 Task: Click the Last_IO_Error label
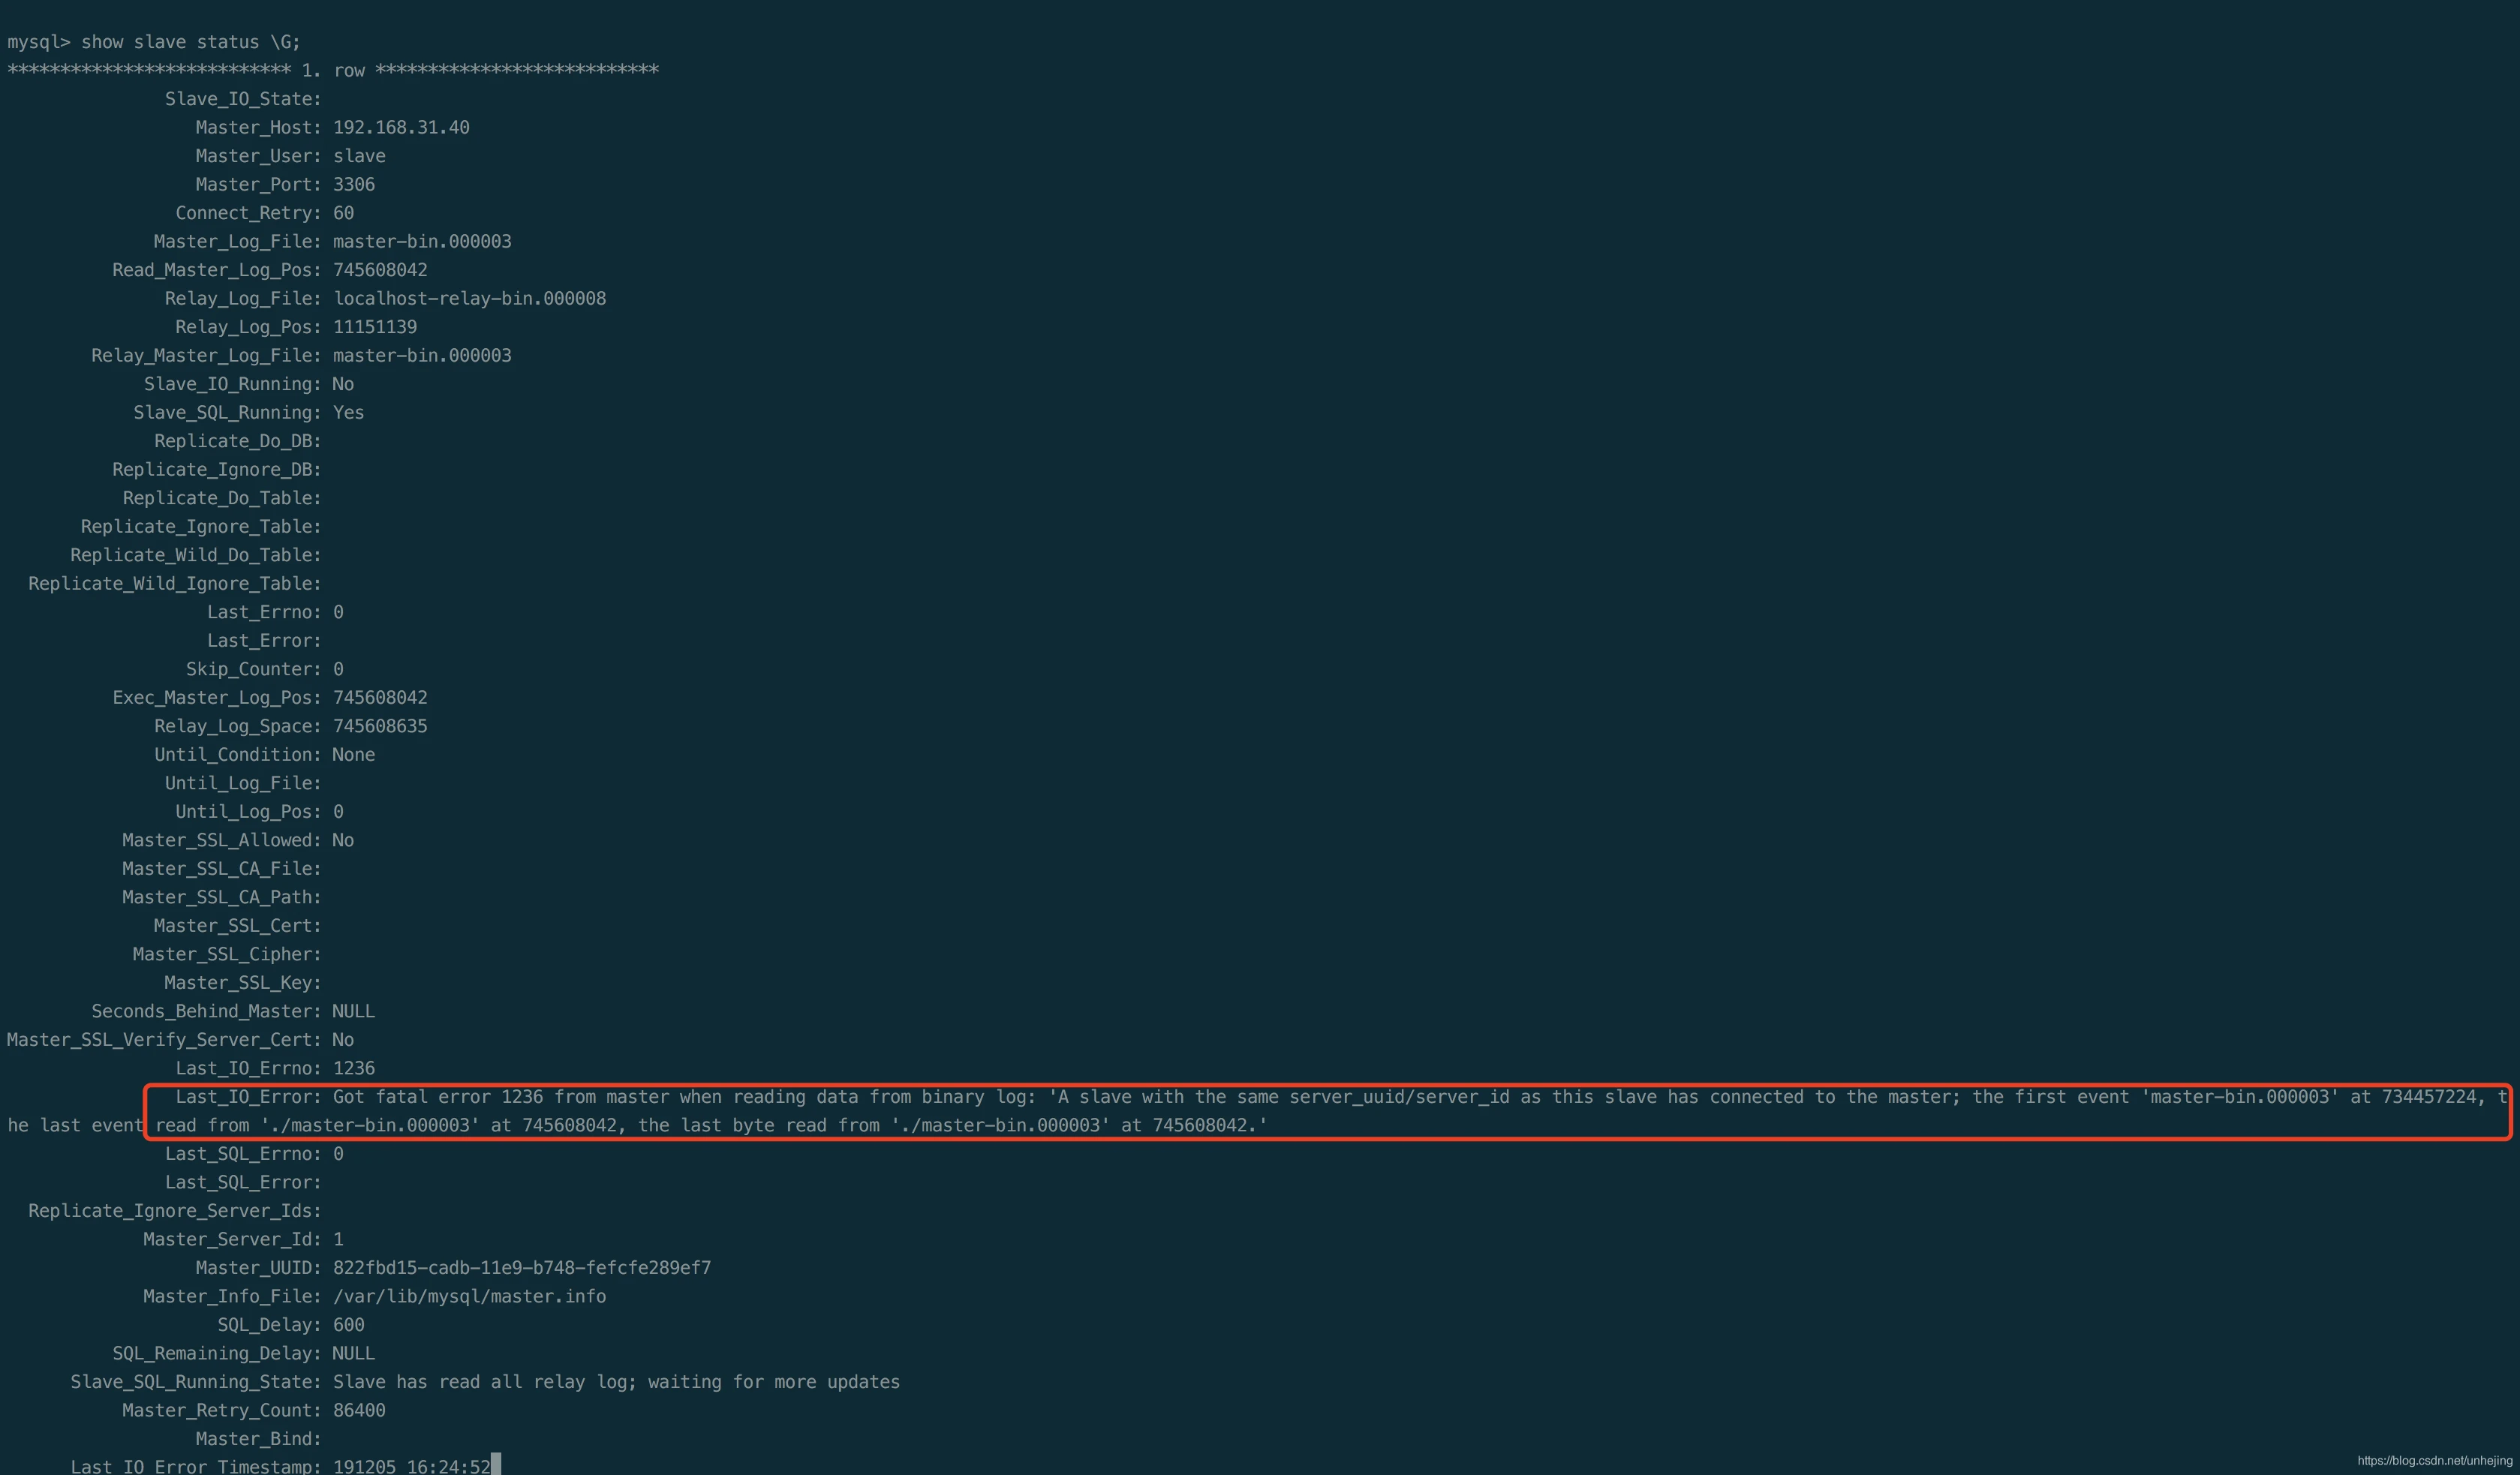pos(248,1097)
